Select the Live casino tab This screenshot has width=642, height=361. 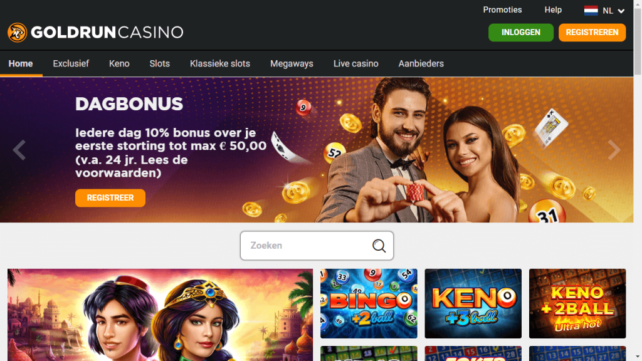356,63
